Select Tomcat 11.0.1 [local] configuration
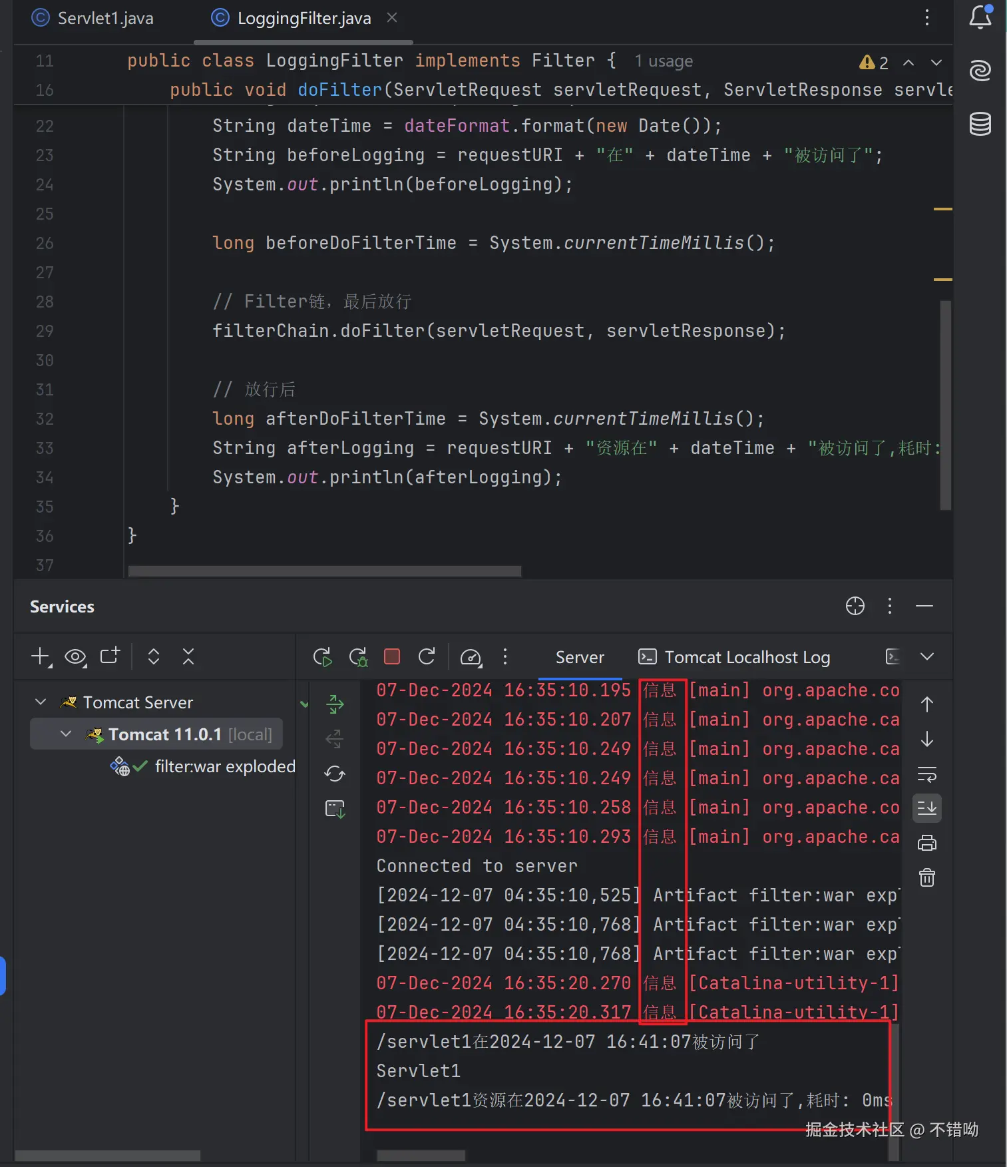The height and width of the screenshot is (1167, 1007). pyautogui.click(x=156, y=734)
